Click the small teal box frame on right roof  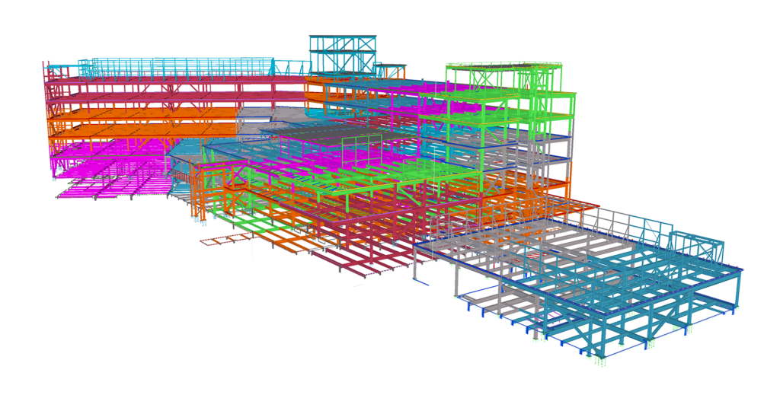pos(695,247)
